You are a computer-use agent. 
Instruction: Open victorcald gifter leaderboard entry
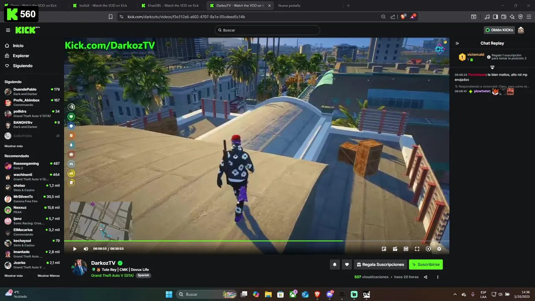[471, 57]
